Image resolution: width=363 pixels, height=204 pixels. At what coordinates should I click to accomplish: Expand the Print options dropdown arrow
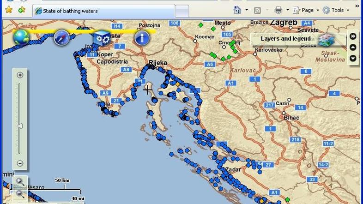(287, 10)
